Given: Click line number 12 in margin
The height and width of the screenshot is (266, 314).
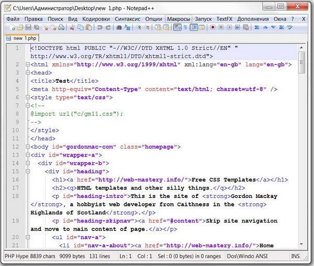Looking at the screenshot, I should (x=15, y=147).
